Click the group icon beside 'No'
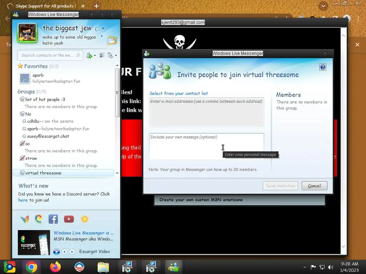Image resolution: width=366 pixels, height=274 pixels. pos(22,114)
